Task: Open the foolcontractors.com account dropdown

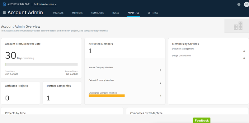Action: pos(45,4)
